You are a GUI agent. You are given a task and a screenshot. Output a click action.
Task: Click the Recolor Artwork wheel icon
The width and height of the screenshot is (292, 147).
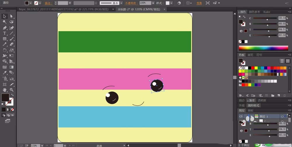point(179,3)
